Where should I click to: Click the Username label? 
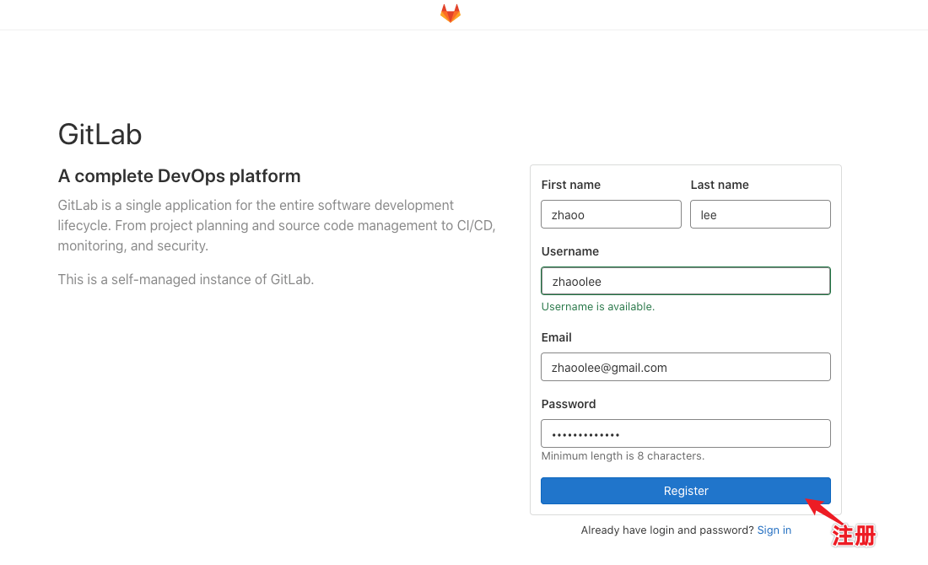click(570, 251)
